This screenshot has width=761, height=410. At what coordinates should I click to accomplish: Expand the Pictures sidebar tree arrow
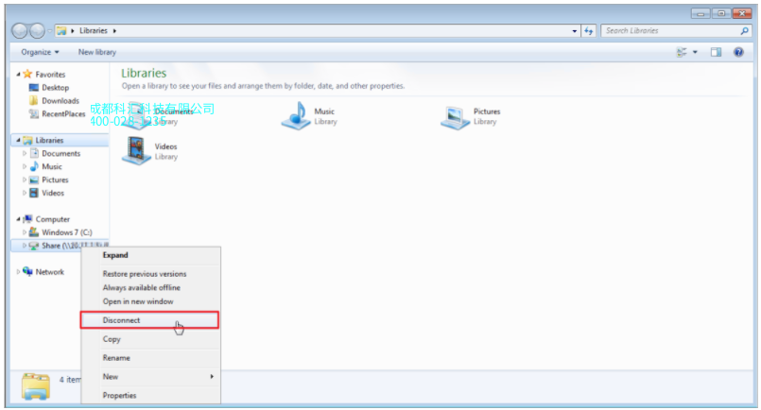click(25, 179)
